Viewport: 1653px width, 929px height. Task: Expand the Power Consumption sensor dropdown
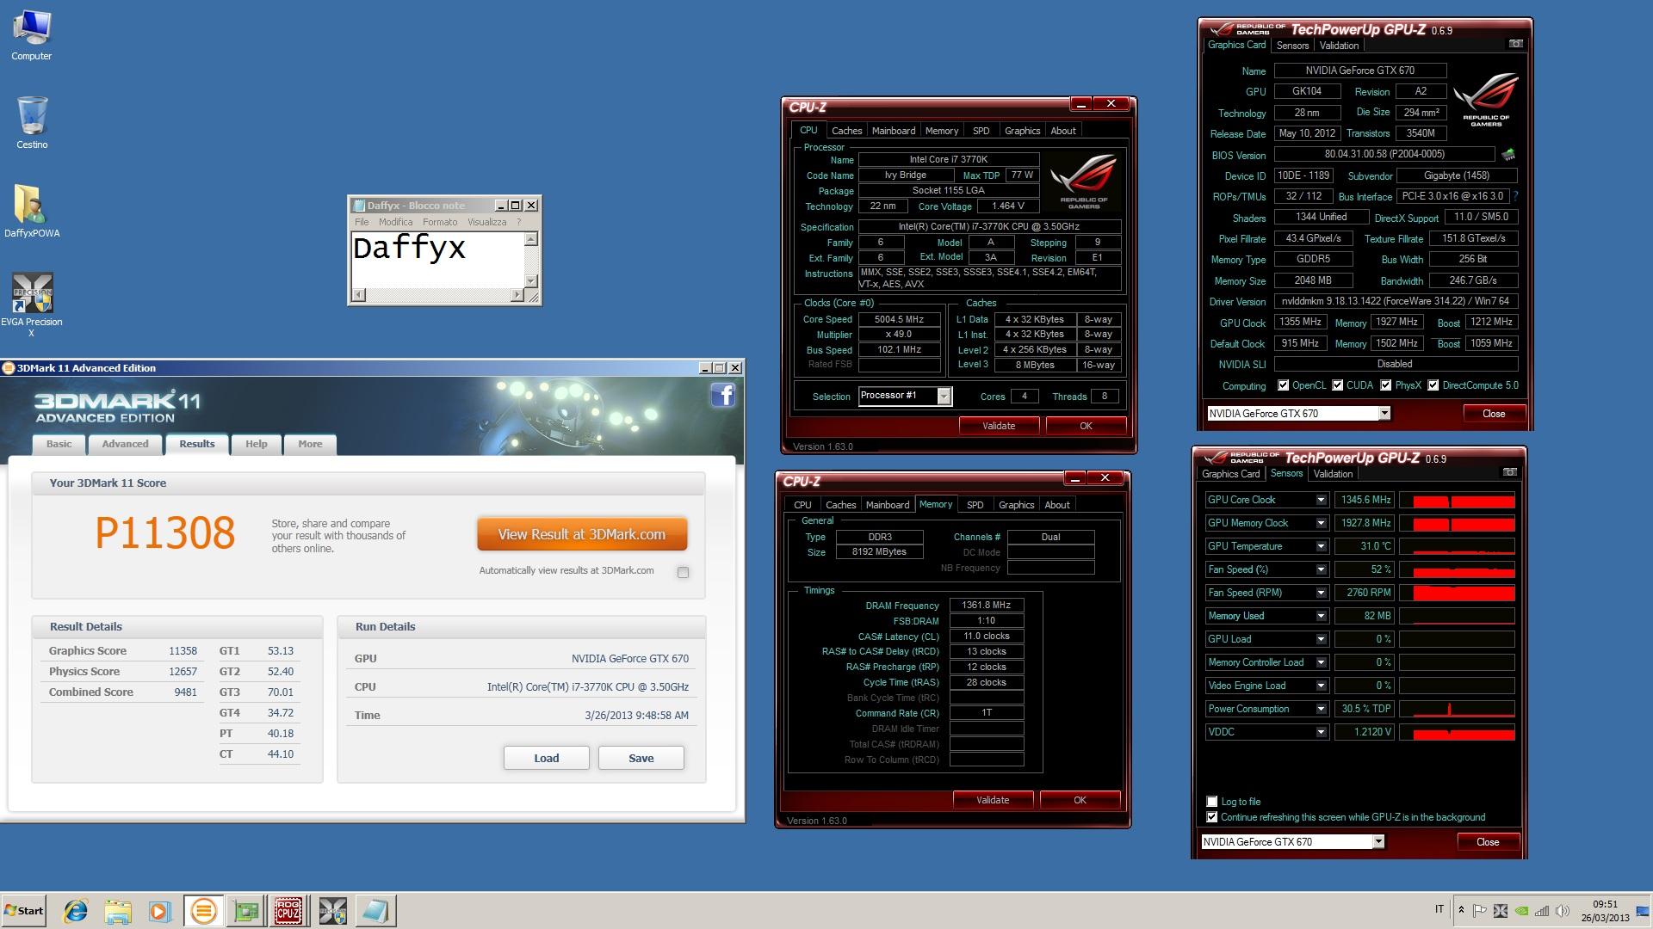point(1321,709)
